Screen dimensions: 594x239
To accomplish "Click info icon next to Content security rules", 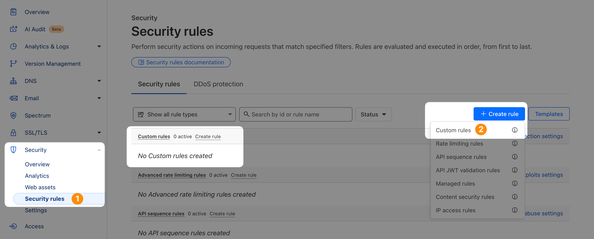I will 515,197.
